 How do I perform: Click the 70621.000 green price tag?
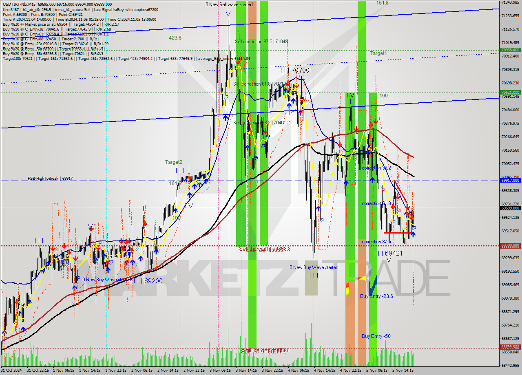point(510,93)
